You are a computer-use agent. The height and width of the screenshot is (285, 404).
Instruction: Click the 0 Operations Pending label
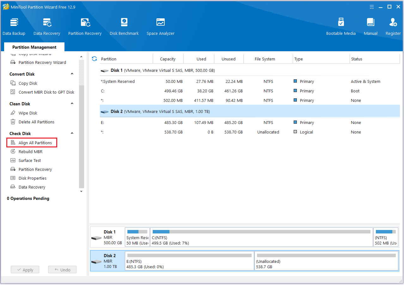pos(28,198)
